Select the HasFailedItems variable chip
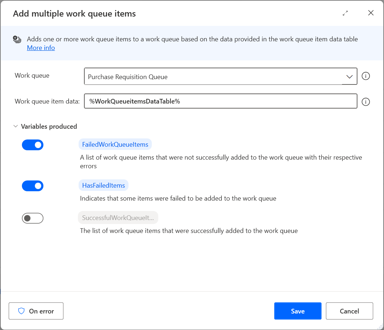The height and width of the screenshot is (330, 384). tap(103, 185)
